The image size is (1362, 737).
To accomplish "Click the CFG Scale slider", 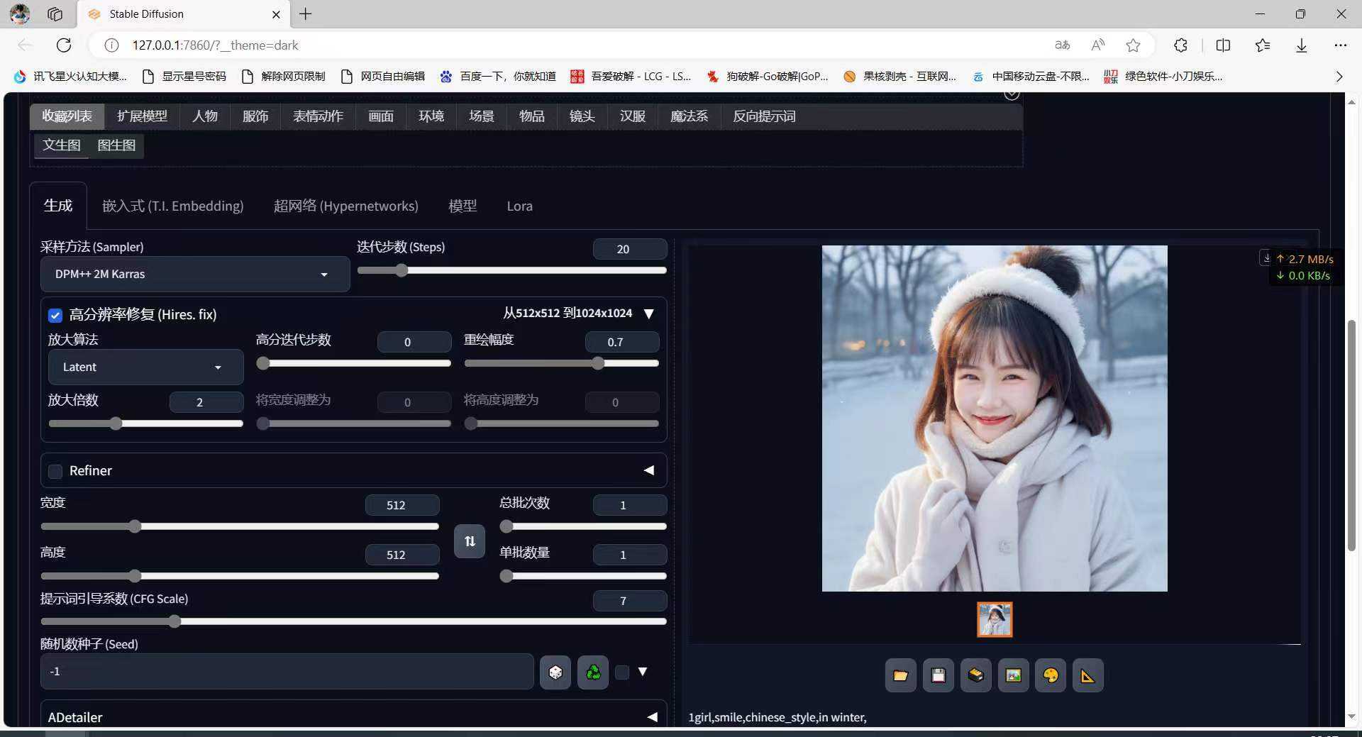I will click(x=353, y=621).
